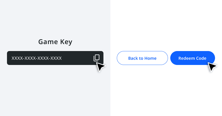Copy the game key with the clipboard icon
Viewport: 222px width, 116px height.
tap(96, 58)
